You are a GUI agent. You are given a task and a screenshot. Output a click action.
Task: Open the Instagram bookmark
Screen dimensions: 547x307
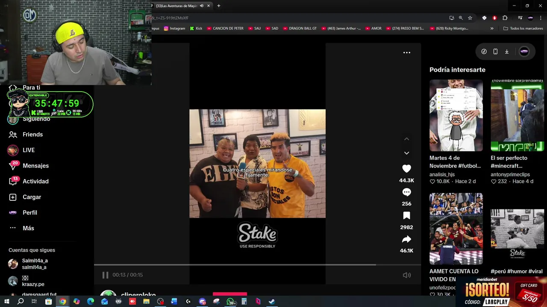coord(174,29)
